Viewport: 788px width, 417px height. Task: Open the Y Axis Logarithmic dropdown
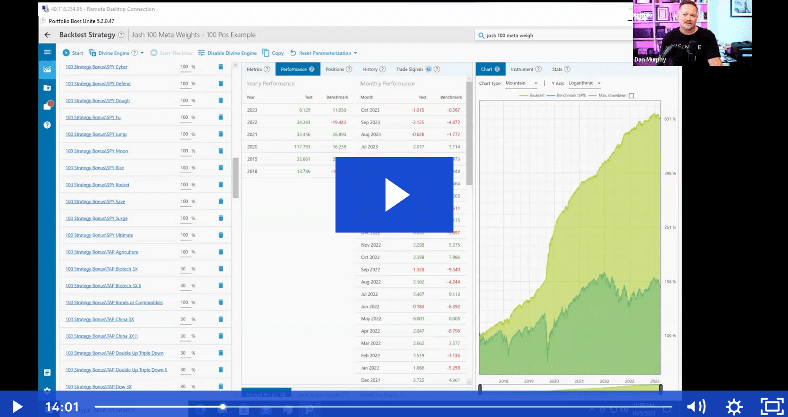tap(585, 83)
